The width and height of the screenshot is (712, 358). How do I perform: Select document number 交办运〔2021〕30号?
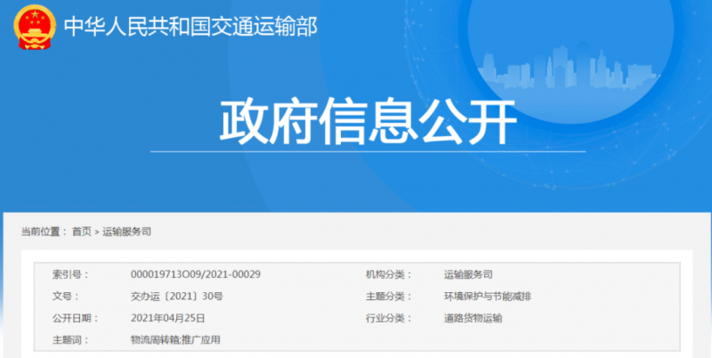(176, 297)
